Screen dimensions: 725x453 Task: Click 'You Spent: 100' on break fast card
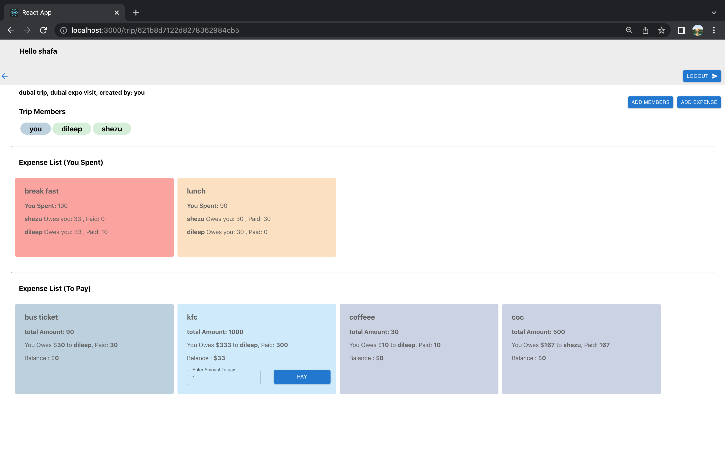tap(46, 206)
